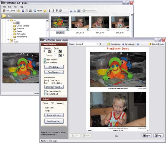Collapse the Pict folder tree node
The image size is (166, 143).
(x=8, y=20)
